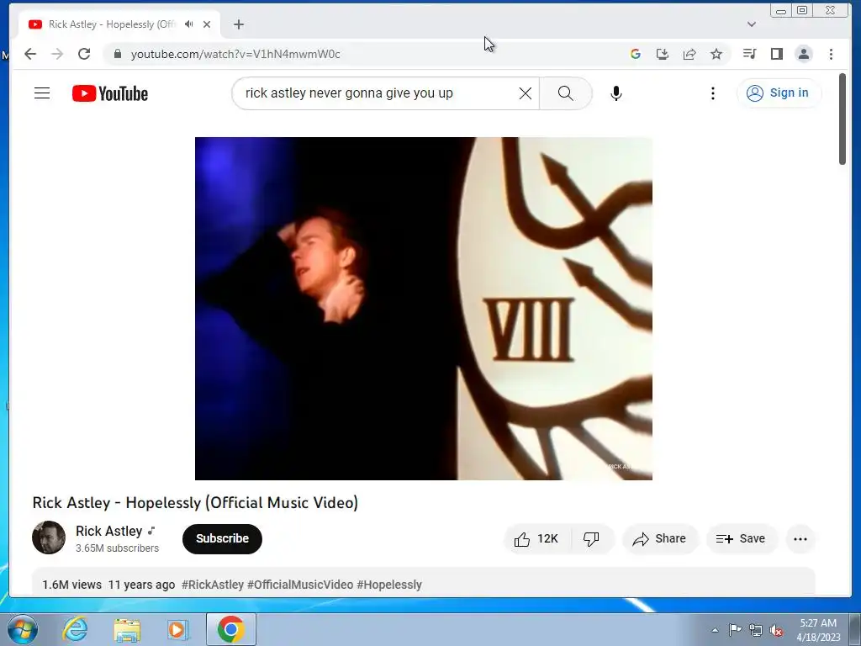Open the Windows Start menu
Image resolution: width=861 pixels, height=646 pixels.
pyautogui.click(x=23, y=629)
